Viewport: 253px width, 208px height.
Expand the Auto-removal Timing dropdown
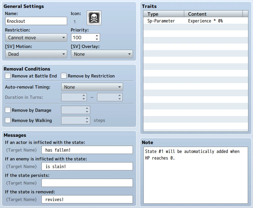(92, 87)
